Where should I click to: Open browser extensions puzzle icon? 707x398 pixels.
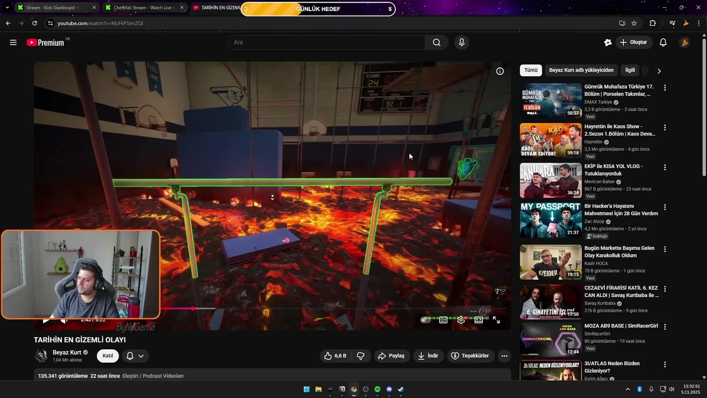click(653, 23)
